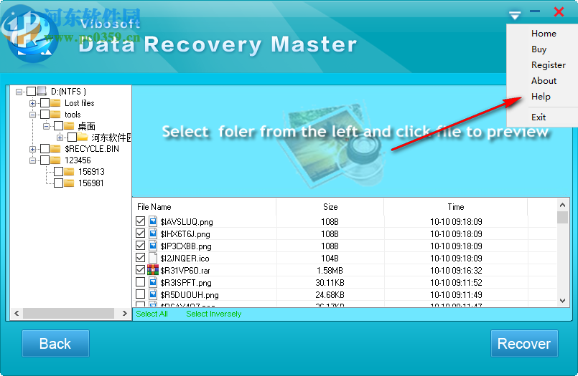Screen dimensions: 578x376
Task: Select the $R31VP60.rar file name
Action: (185, 271)
